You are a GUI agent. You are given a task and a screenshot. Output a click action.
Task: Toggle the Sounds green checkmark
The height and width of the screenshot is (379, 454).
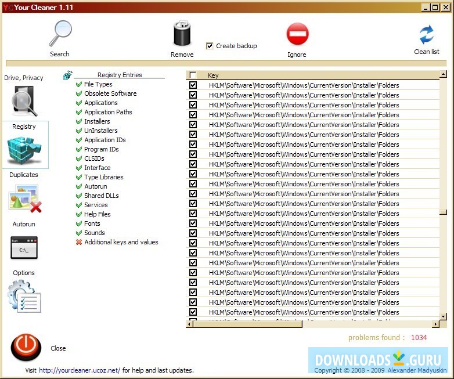[79, 233]
